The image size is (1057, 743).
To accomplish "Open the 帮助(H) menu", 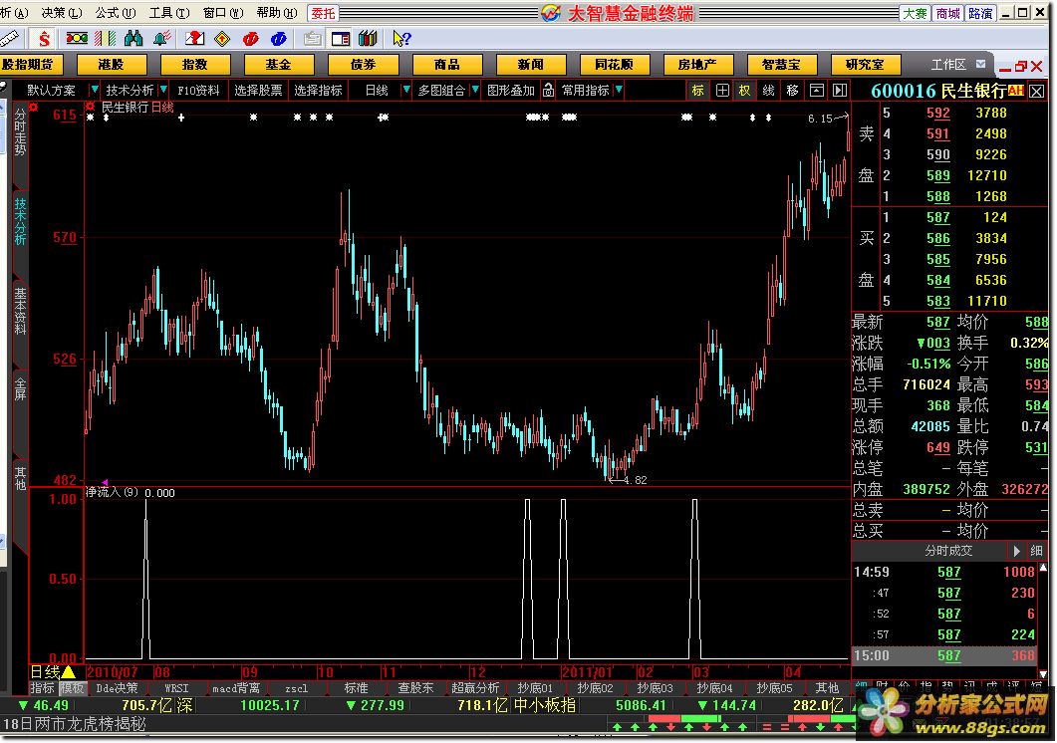I will pos(277,13).
